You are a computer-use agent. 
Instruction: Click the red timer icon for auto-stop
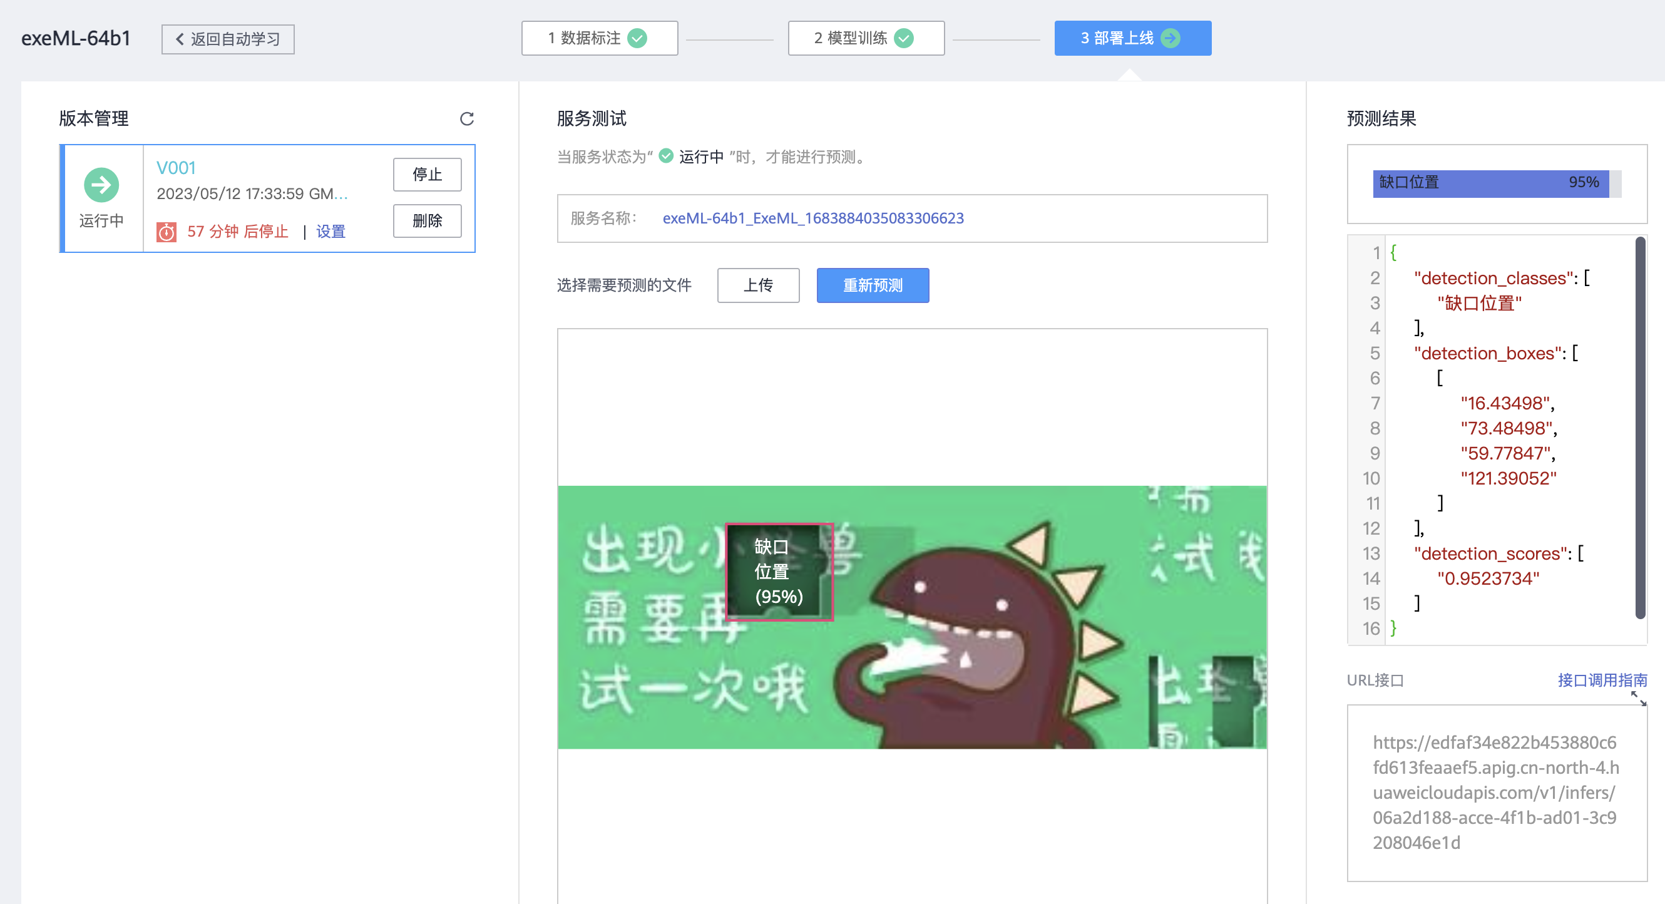pos(166,232)
